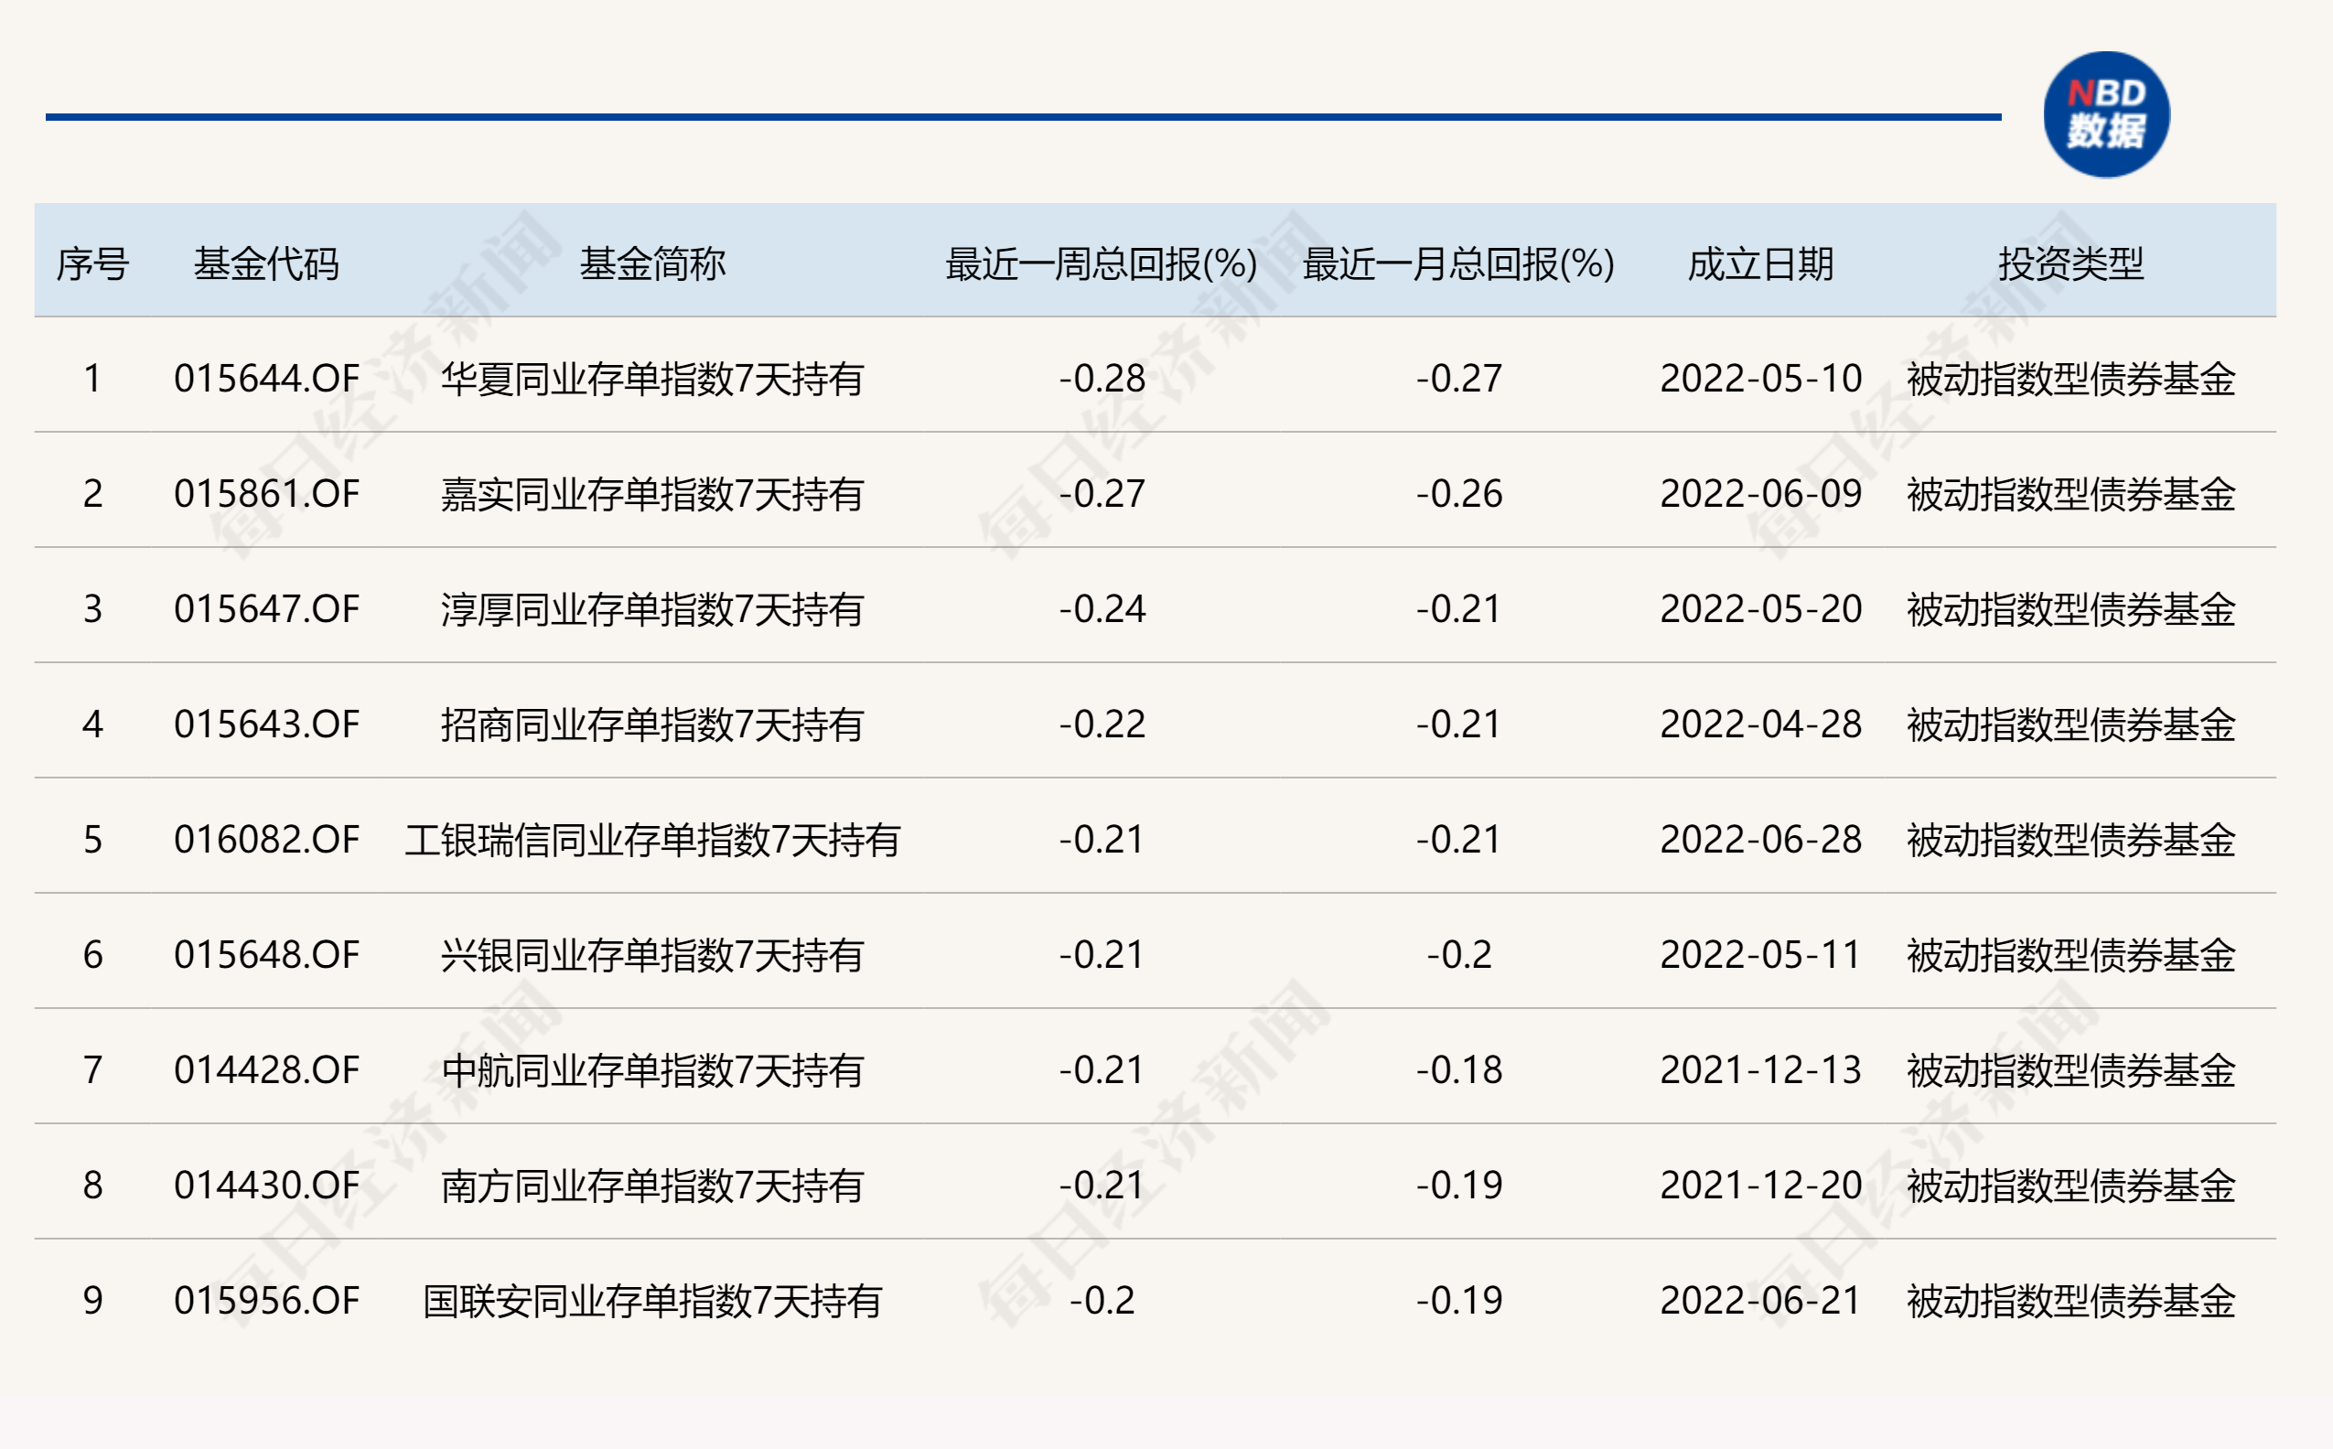Click inception date 2022-05-11

(1761, 954)
